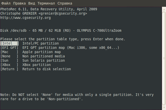This screenshot has height=110, width=166.
Task: Click the grenier@cgsecurity.org email address
Action: (x=63, y=13)
